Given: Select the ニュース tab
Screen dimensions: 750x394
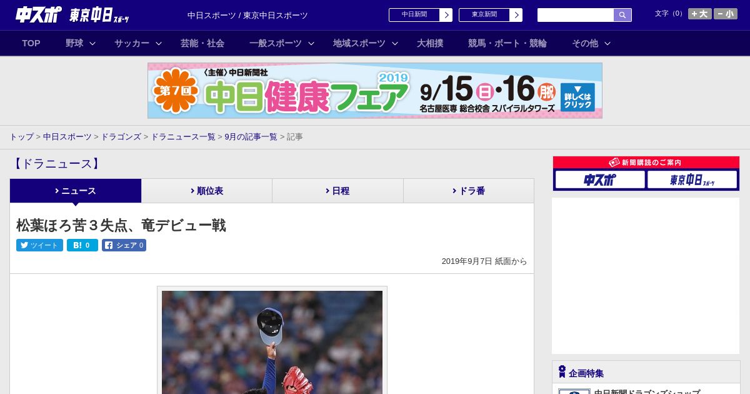Looking at the screenshot, I should click(76, 191).
